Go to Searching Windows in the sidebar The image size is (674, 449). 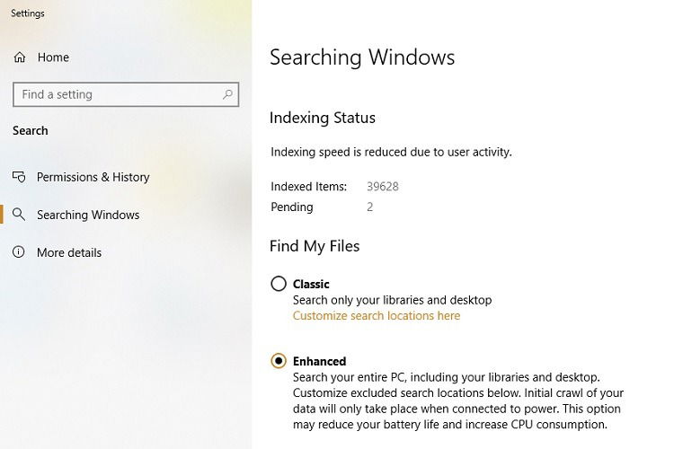88,215
